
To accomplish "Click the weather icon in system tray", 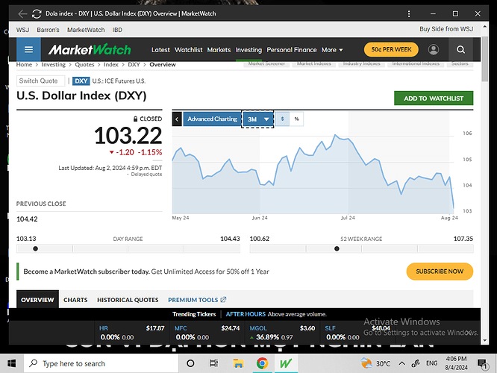I will click(x=366, y=363).
